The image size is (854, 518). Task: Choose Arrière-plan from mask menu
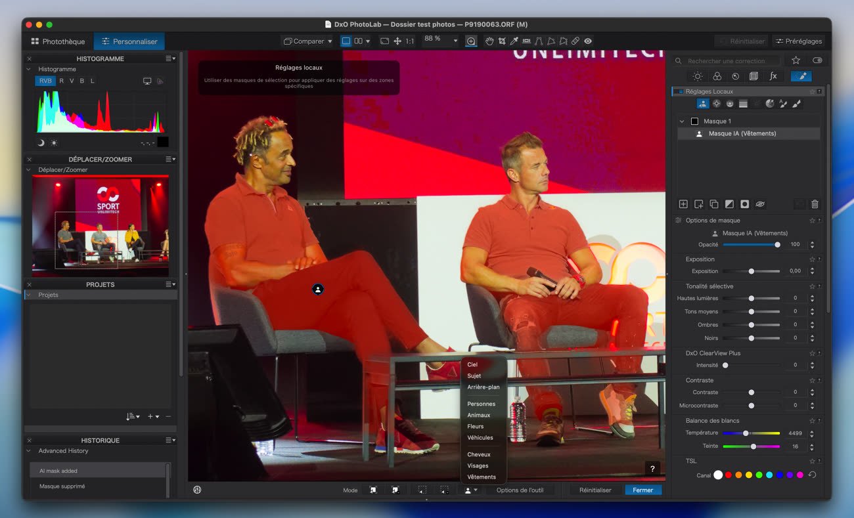click(x=483, y=387)
